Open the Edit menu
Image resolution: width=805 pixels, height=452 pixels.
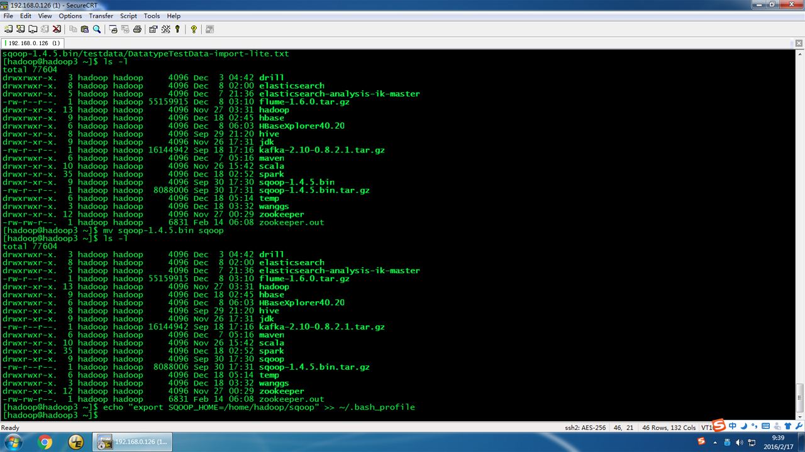26,16
